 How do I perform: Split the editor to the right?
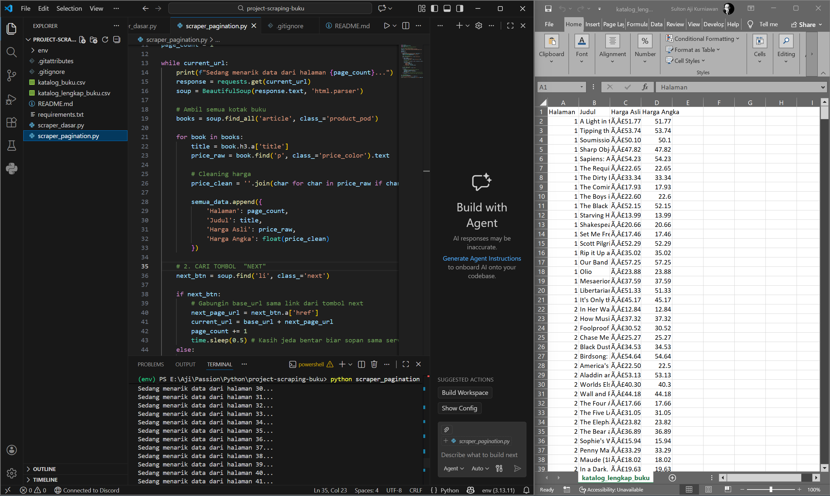406,26
